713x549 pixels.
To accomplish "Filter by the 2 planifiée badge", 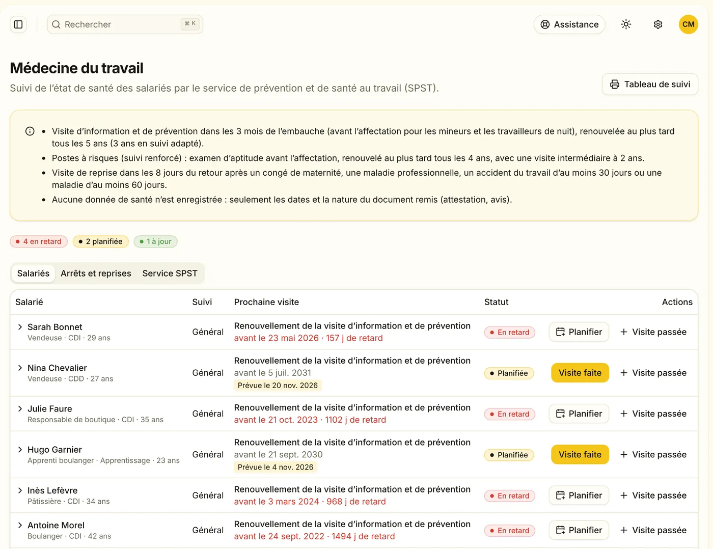I will pyautogui.click(x=101, y=241).
